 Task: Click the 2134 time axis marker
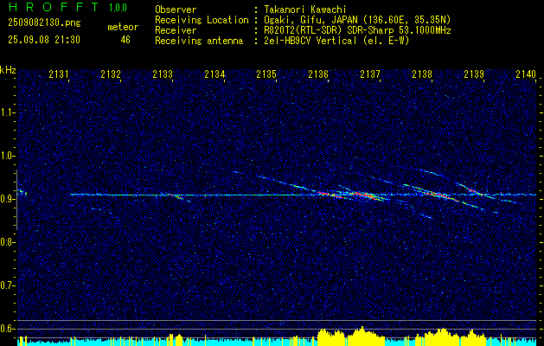[214, 74]
